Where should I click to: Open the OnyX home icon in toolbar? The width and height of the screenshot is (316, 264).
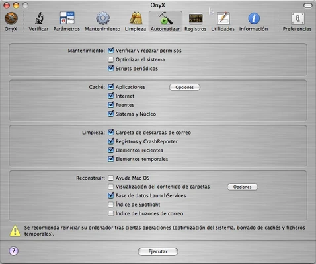(x=11, y=18)
